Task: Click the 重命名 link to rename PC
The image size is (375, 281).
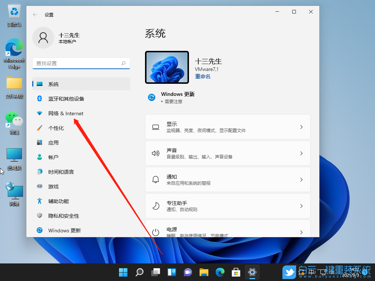Action: 203,76
